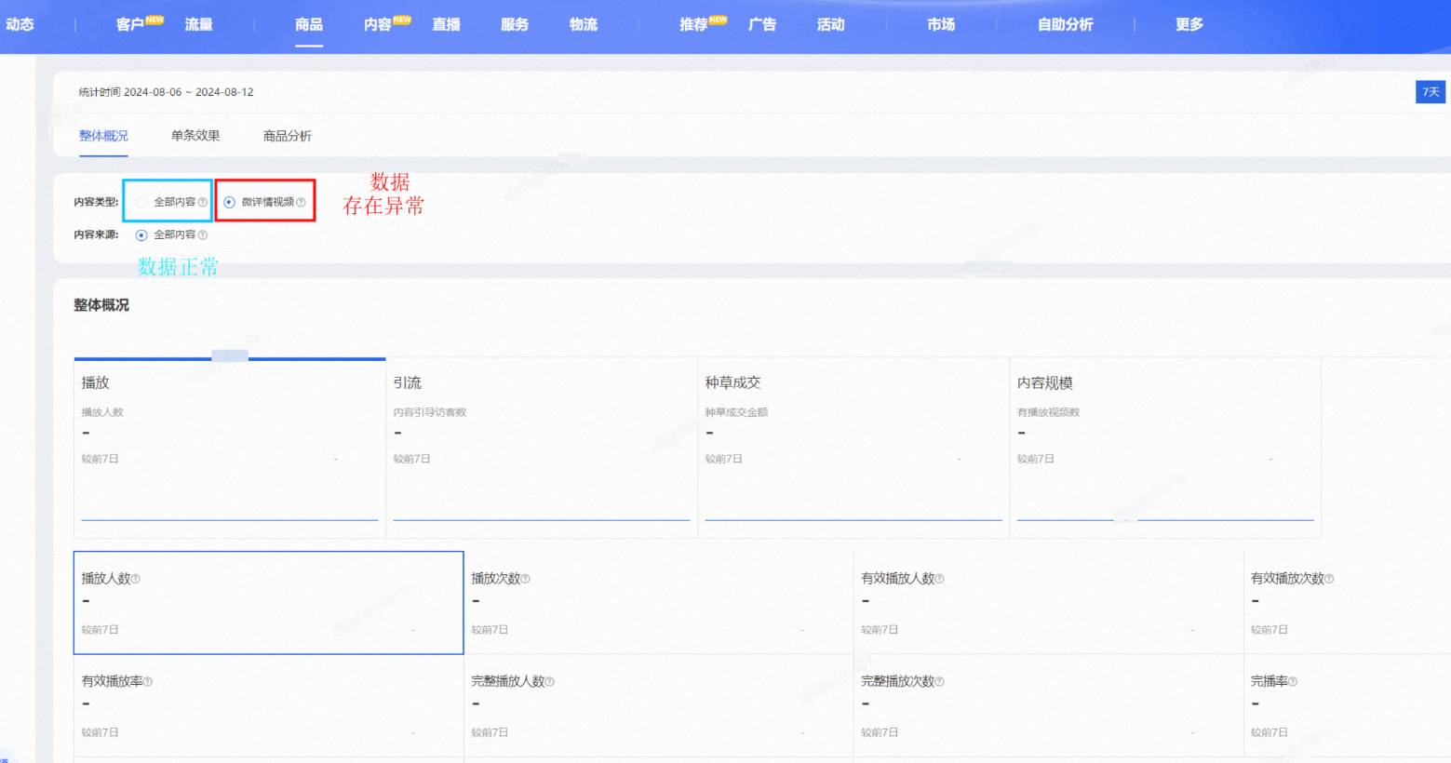Image resolution: width=1451 pixels, height=763 pixels.
Task: Open help icon beside 内容类型 全部内容
Action: tap(203, 202)
